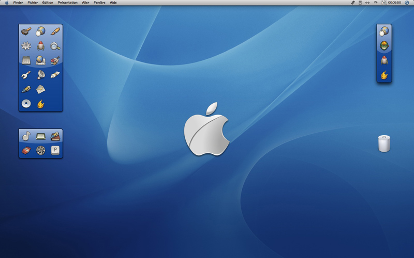Open the silver gear icon
Viewport: 414px width, 258px height.
[x=26, y=46]
